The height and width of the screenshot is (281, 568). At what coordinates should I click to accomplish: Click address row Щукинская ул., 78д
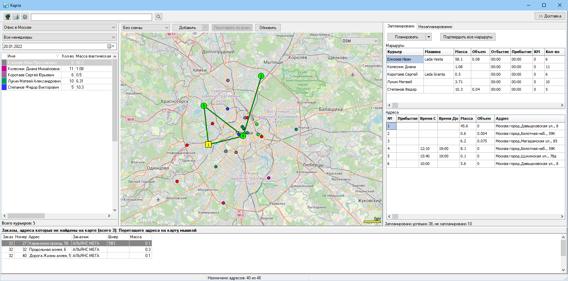[475, 156]
